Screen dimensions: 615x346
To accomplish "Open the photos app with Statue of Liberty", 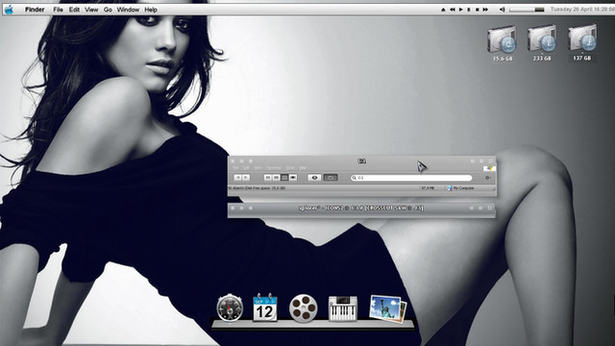I will tap(387, 309).
